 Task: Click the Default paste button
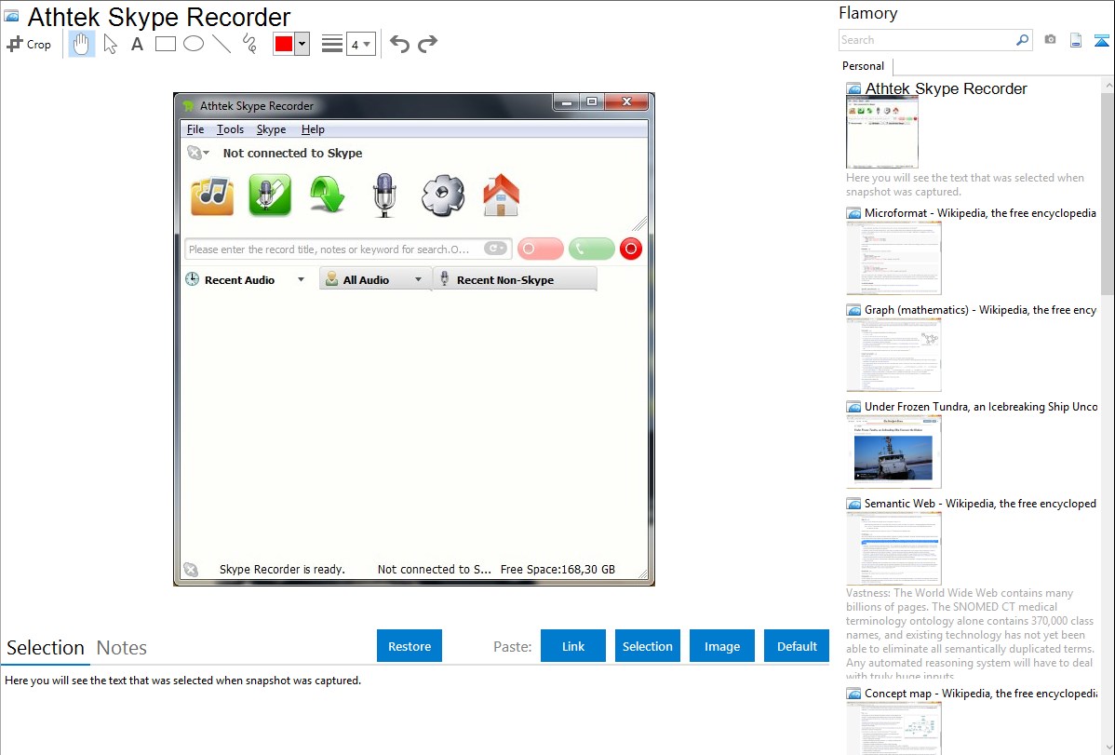click(x=797, y=646)
